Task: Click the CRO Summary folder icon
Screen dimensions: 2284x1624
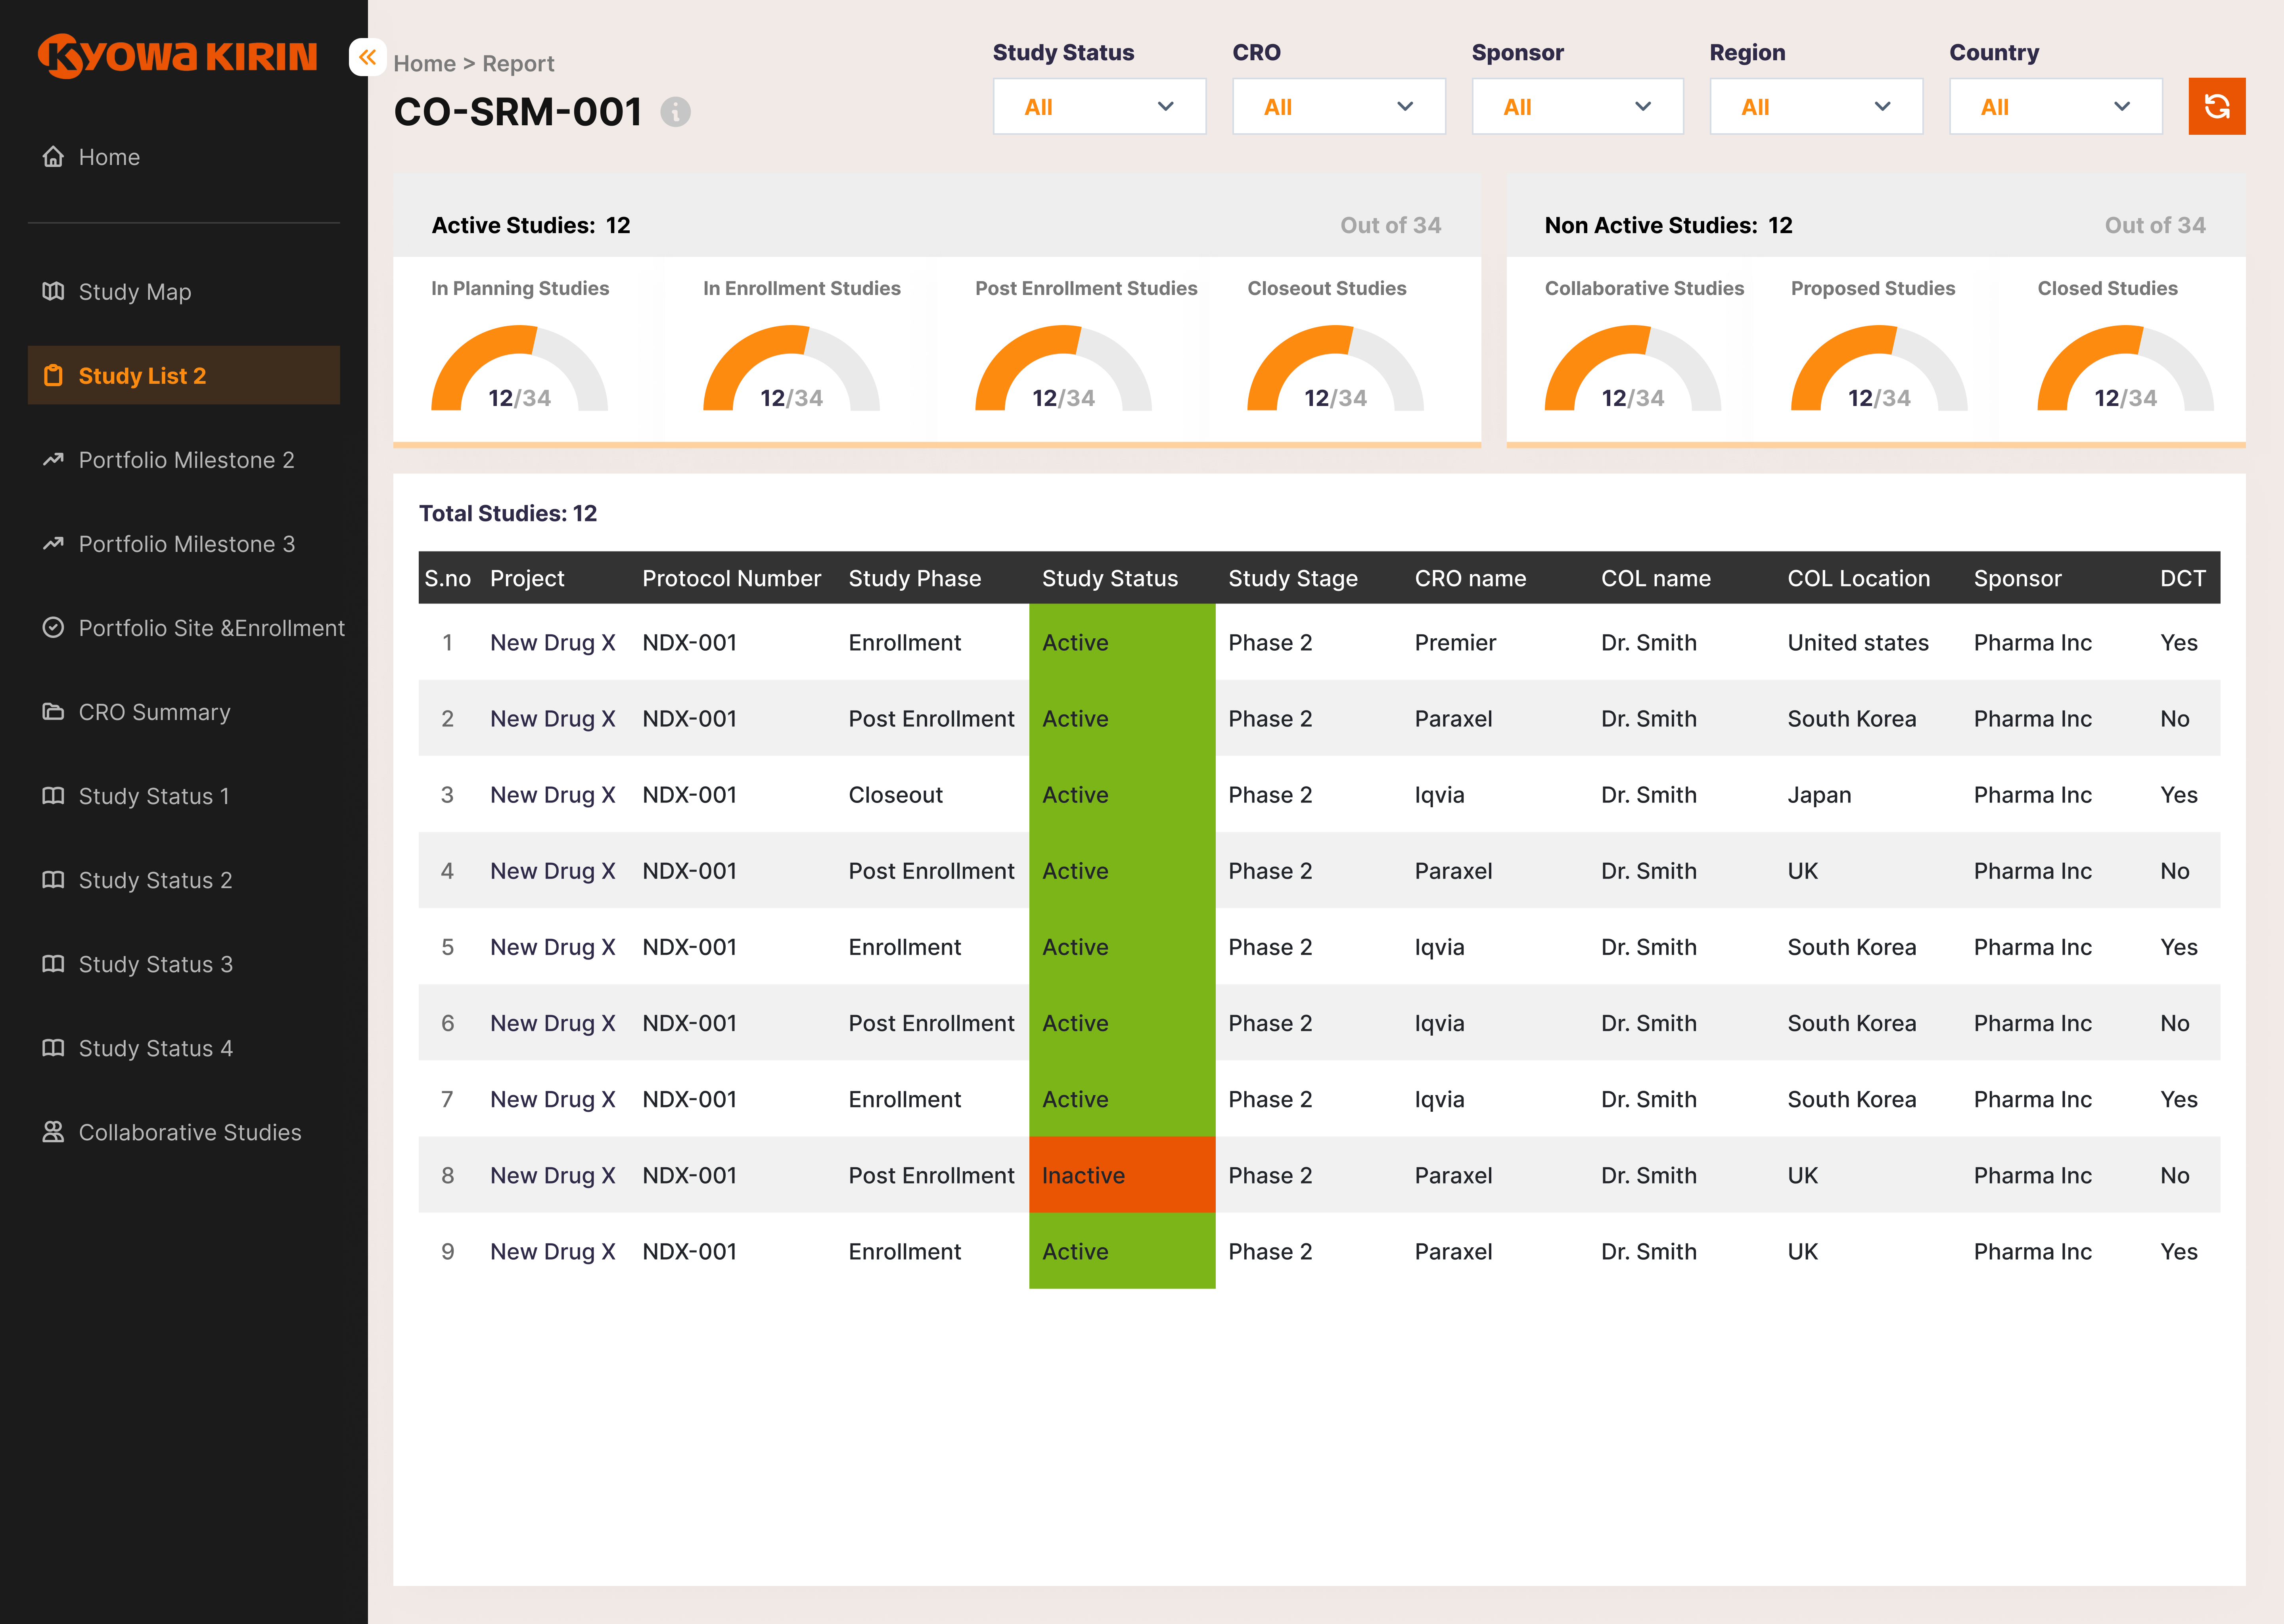Action: [53, 712]
